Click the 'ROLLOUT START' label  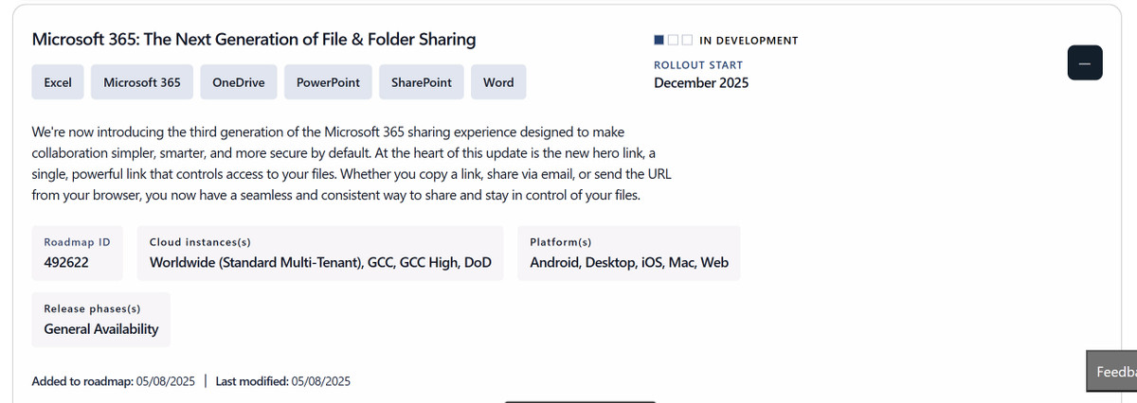698,65
